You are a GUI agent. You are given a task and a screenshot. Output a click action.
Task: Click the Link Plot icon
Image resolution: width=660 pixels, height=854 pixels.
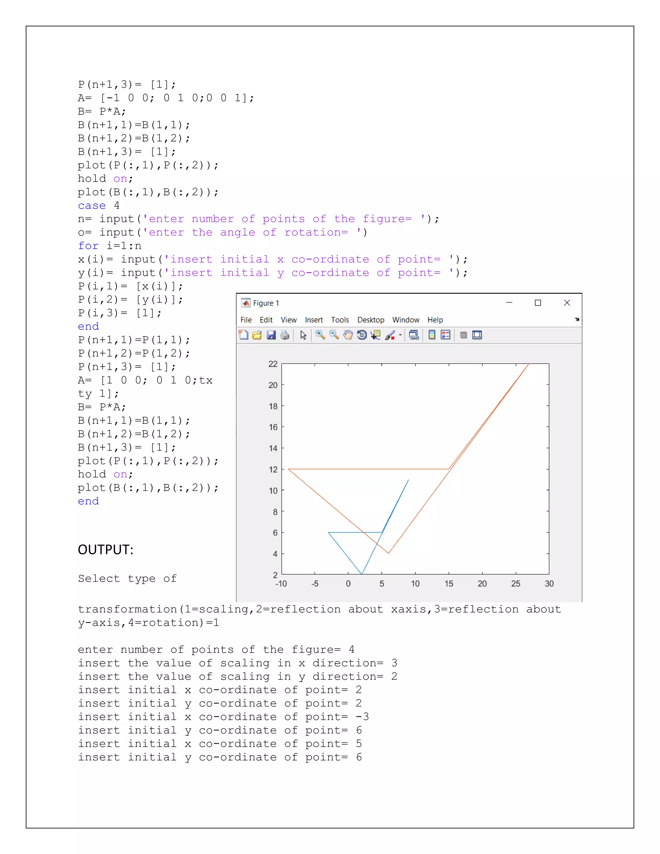click(x=414, y=335)
